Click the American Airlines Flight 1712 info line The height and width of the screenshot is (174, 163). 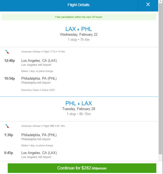point(43,52)
